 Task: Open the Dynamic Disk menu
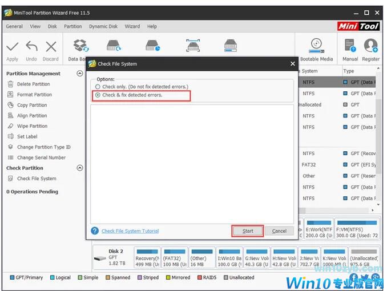click(x=103, y=26)
